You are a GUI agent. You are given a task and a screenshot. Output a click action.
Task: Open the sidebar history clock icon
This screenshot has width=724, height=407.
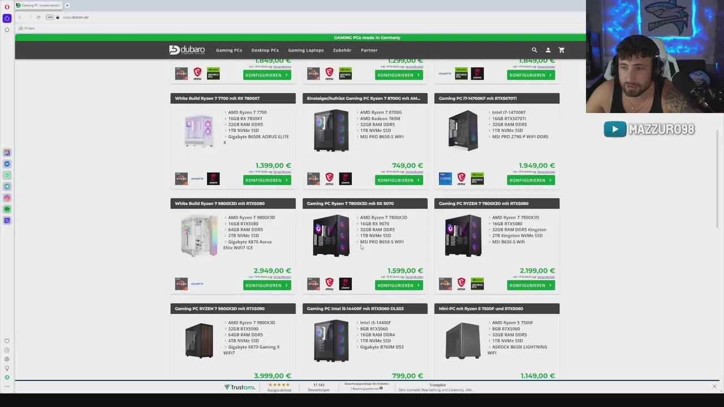(x=7, y=350)
